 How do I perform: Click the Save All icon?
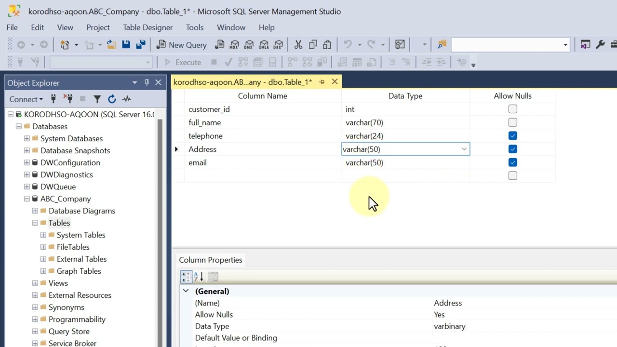click(140, 45)
